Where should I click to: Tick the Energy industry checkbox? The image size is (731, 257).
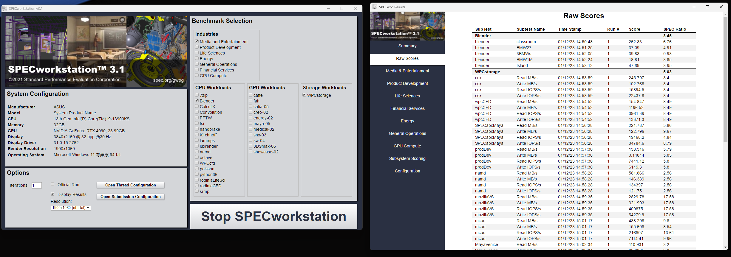(197, 58)
